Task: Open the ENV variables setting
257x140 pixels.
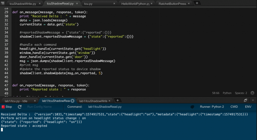Action: [248, 107]
